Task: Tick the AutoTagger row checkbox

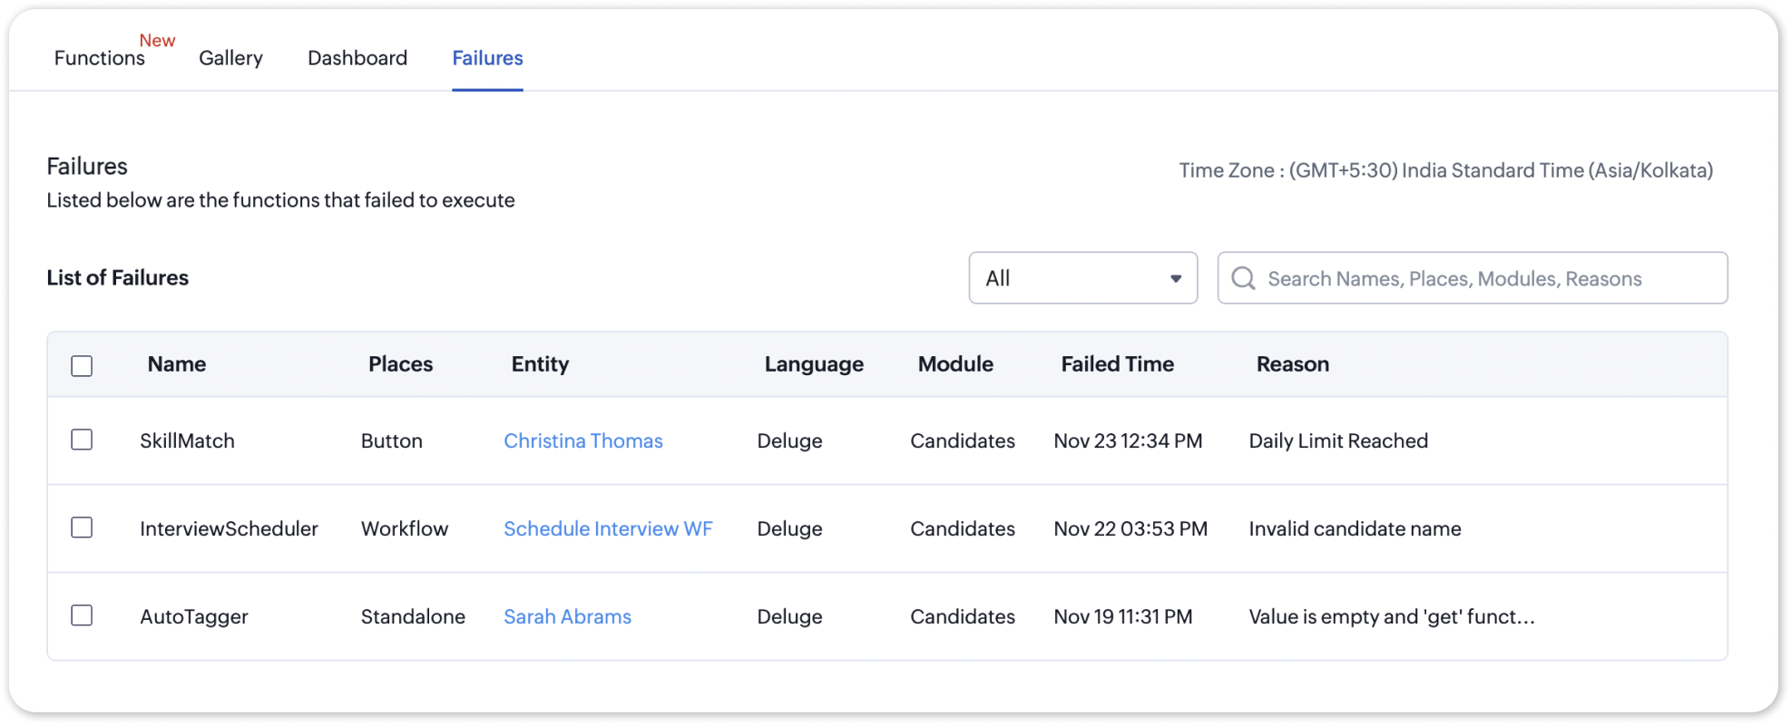Action: click(82, 615)
